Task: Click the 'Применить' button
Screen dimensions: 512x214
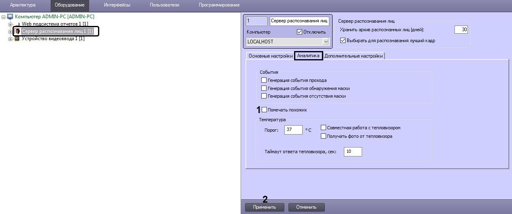Action: (265, 207)
